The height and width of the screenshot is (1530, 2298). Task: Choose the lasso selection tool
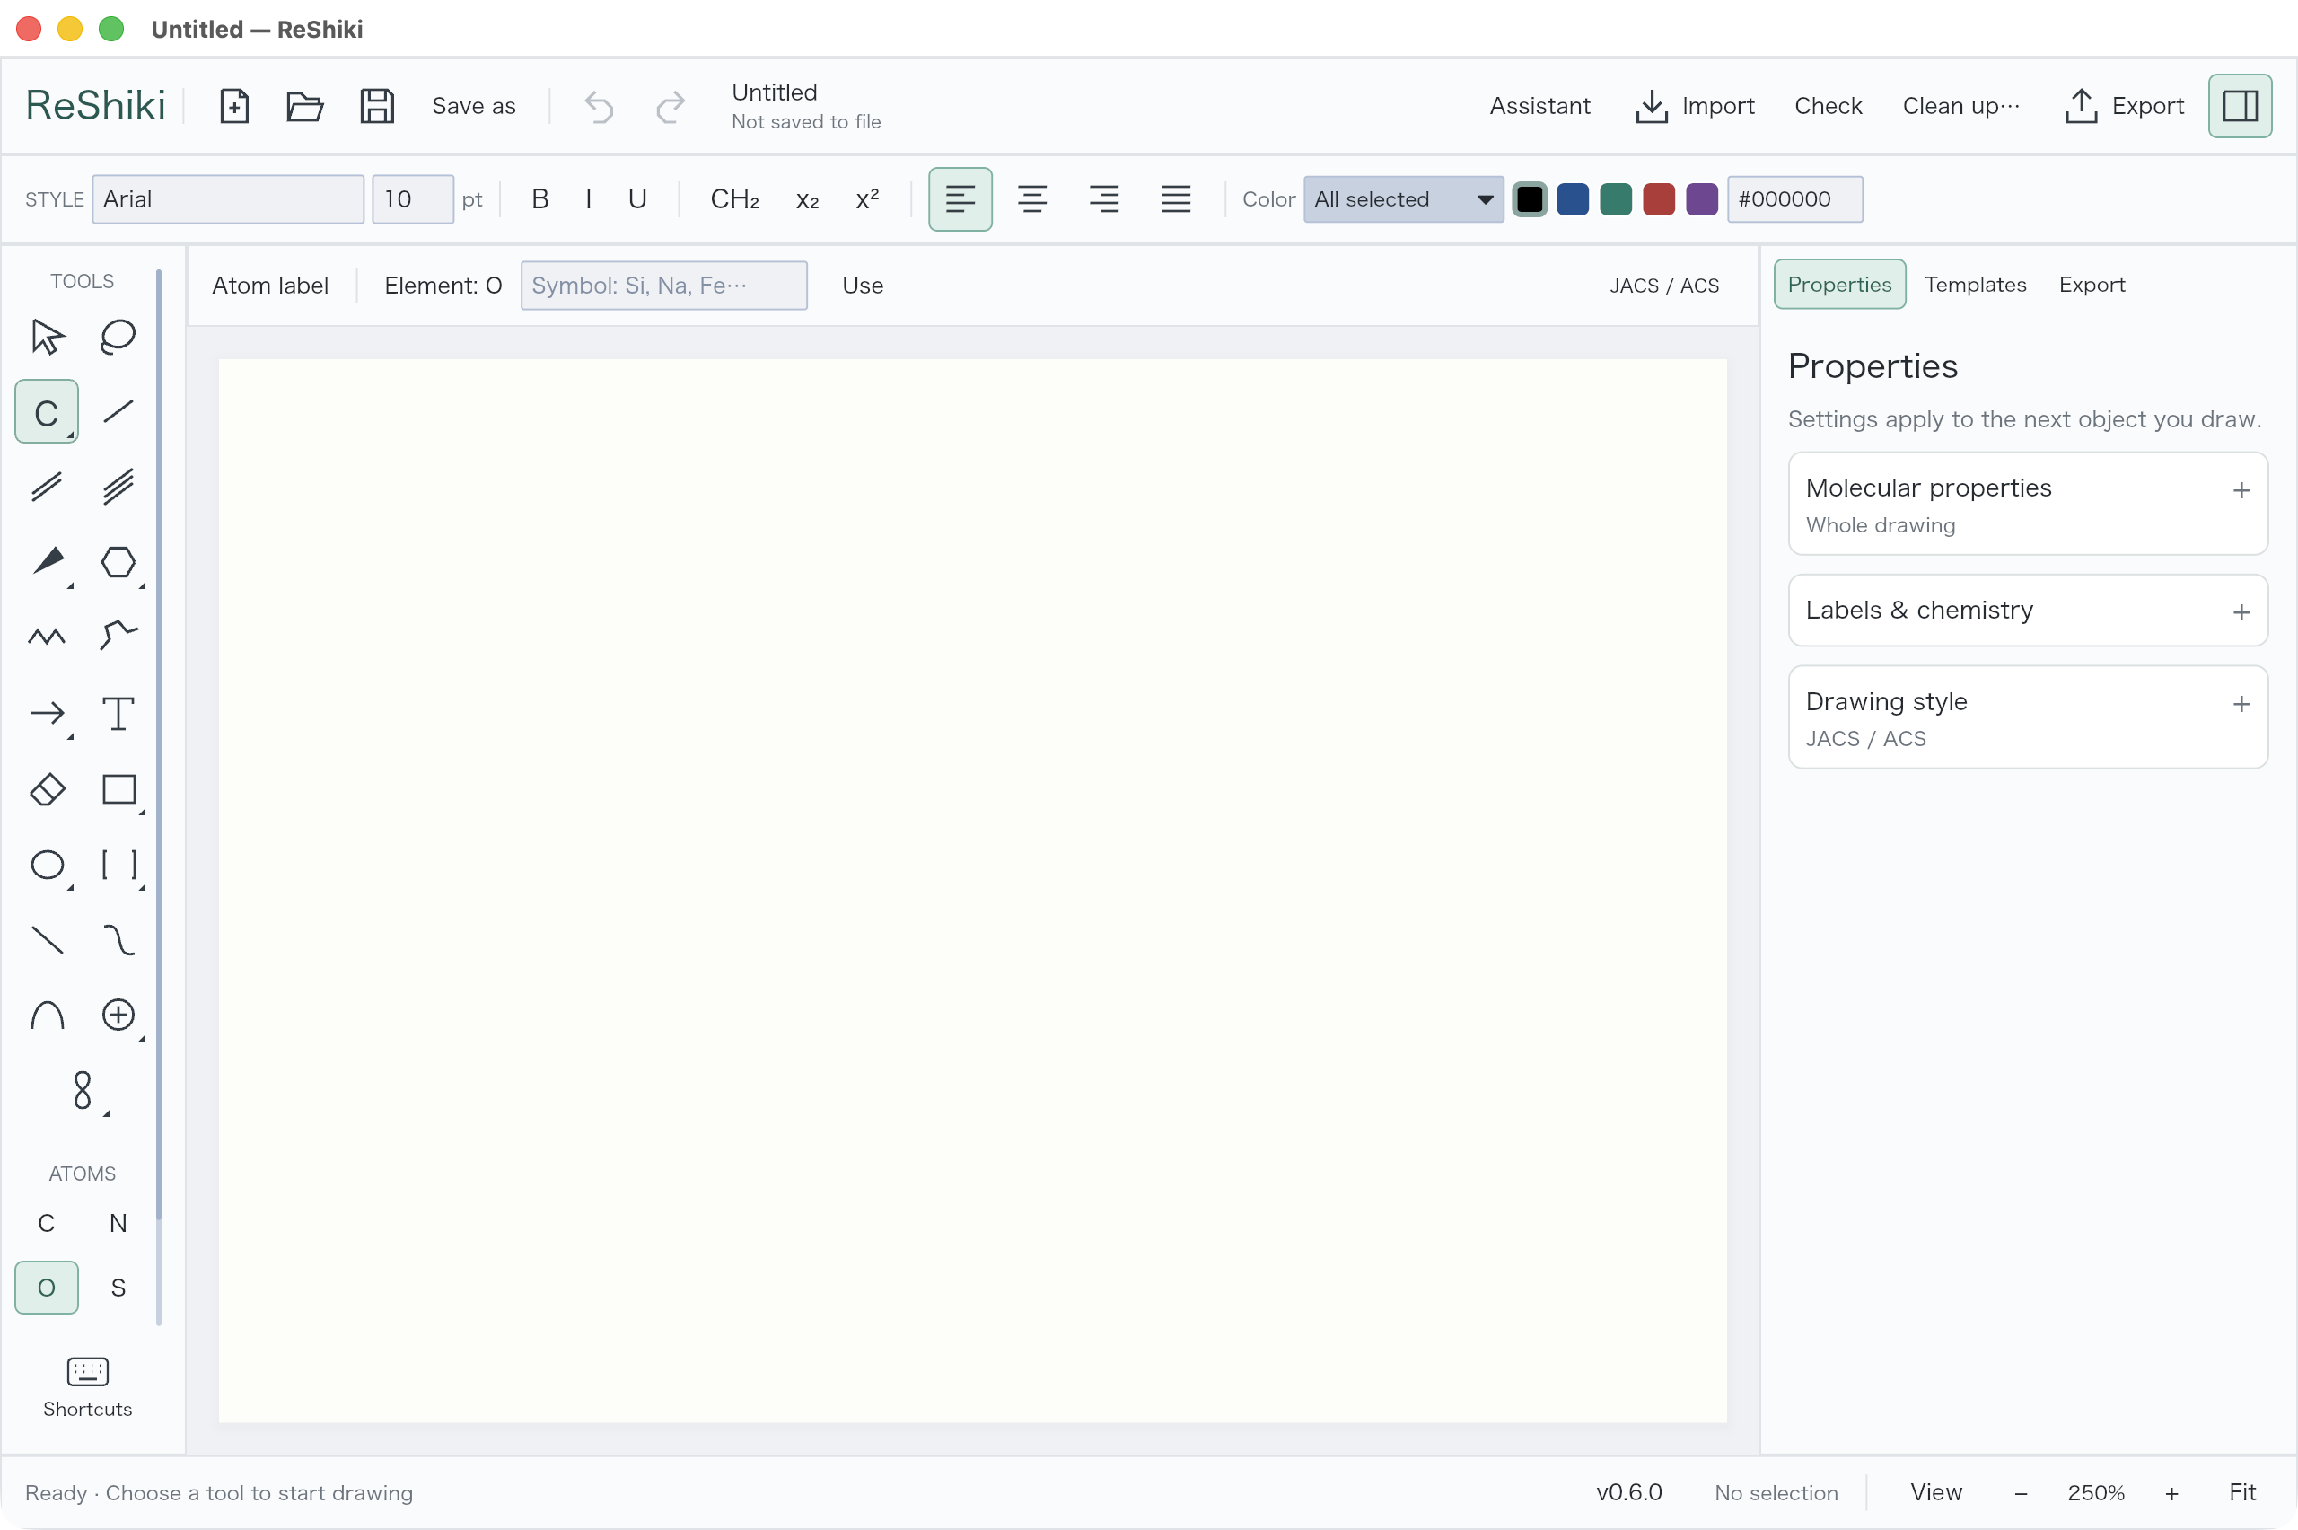coord(118,337)
